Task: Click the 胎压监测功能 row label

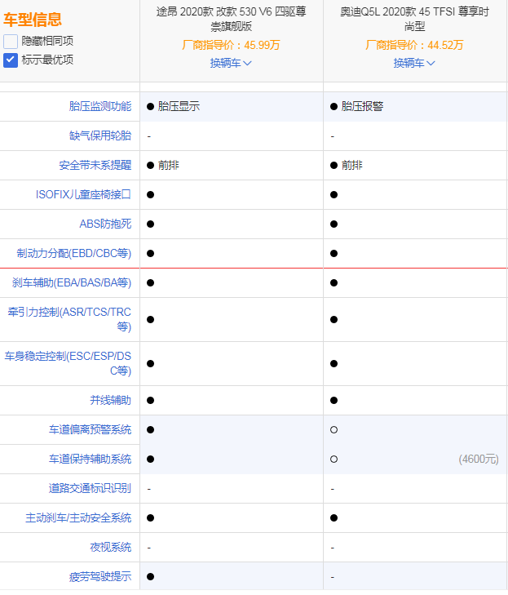Action: pyautogui.click(x=99, y=106)
